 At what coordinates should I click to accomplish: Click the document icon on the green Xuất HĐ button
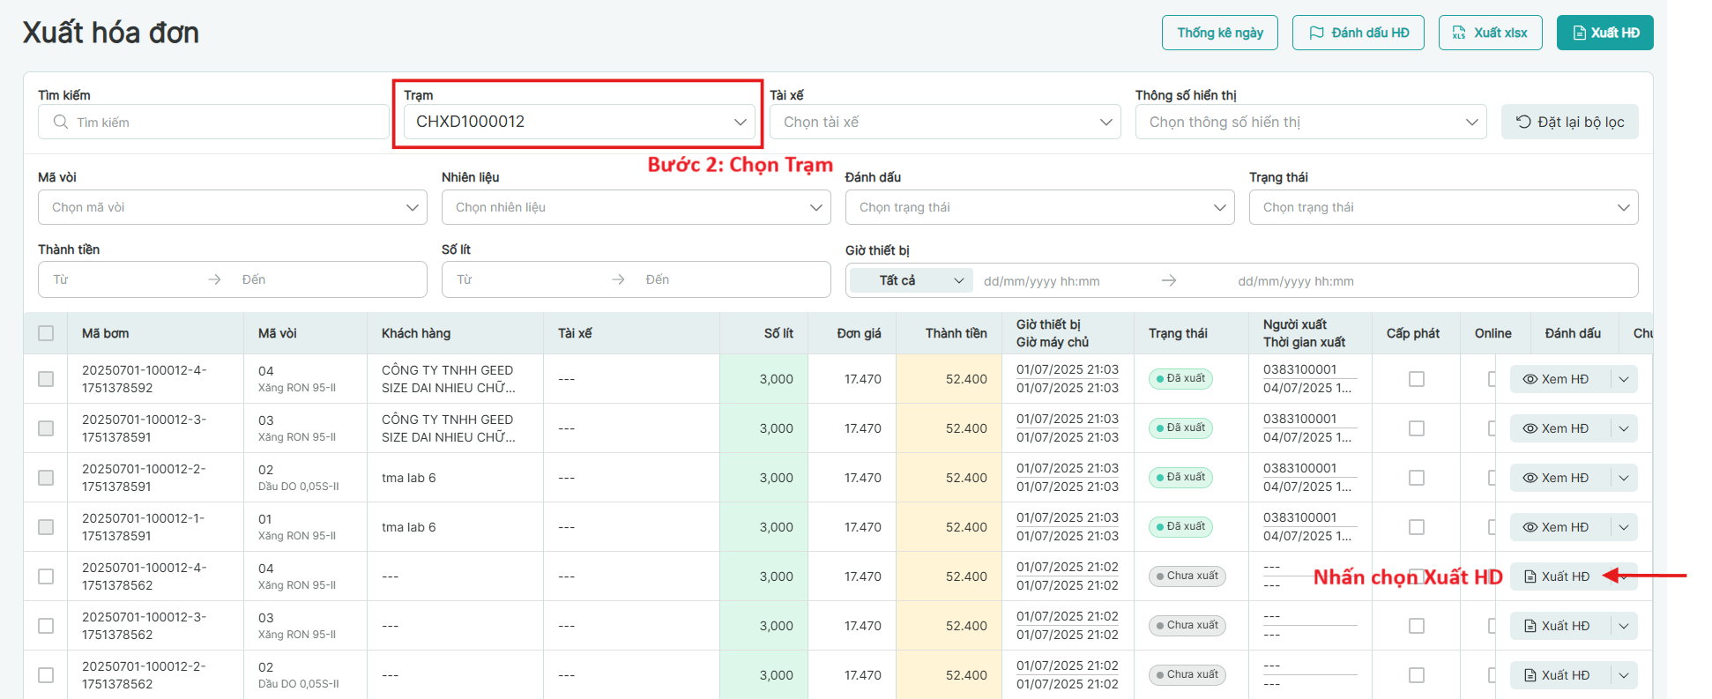[1579, 33]
